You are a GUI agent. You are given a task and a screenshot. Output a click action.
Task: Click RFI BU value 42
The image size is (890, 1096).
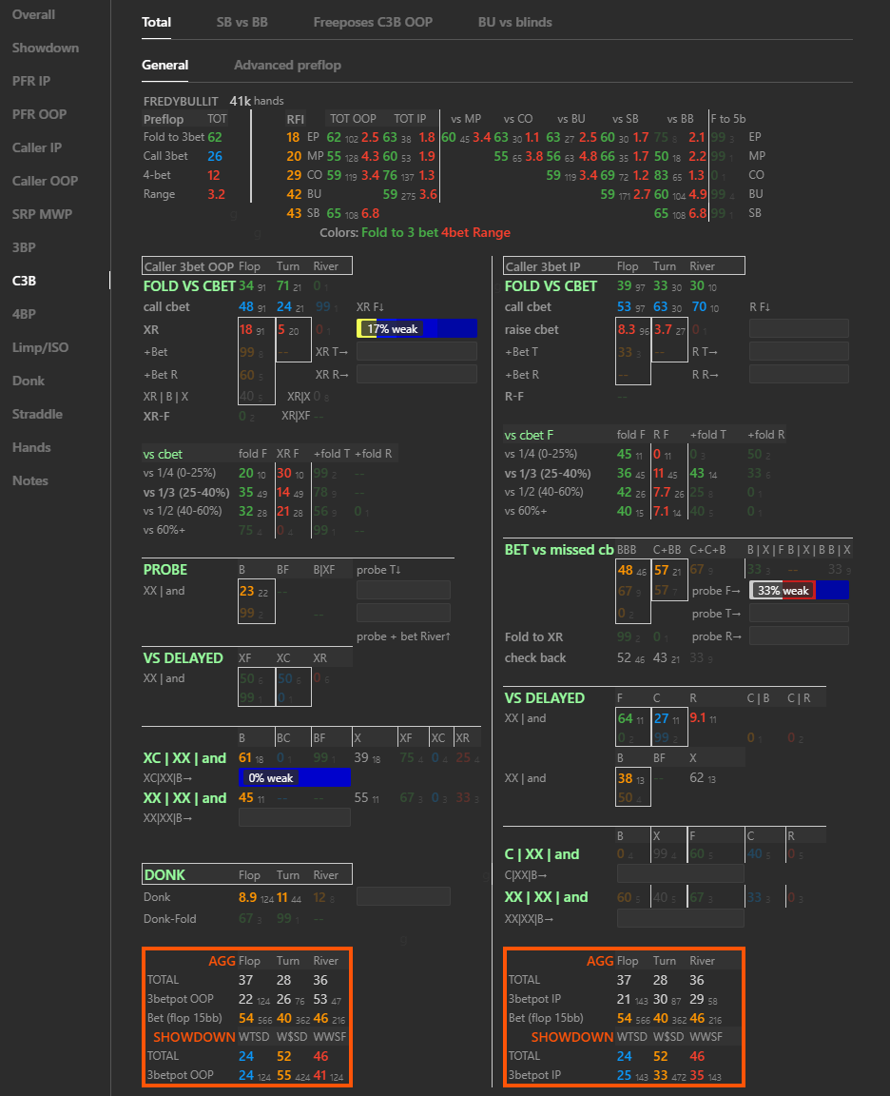point(294,194)
